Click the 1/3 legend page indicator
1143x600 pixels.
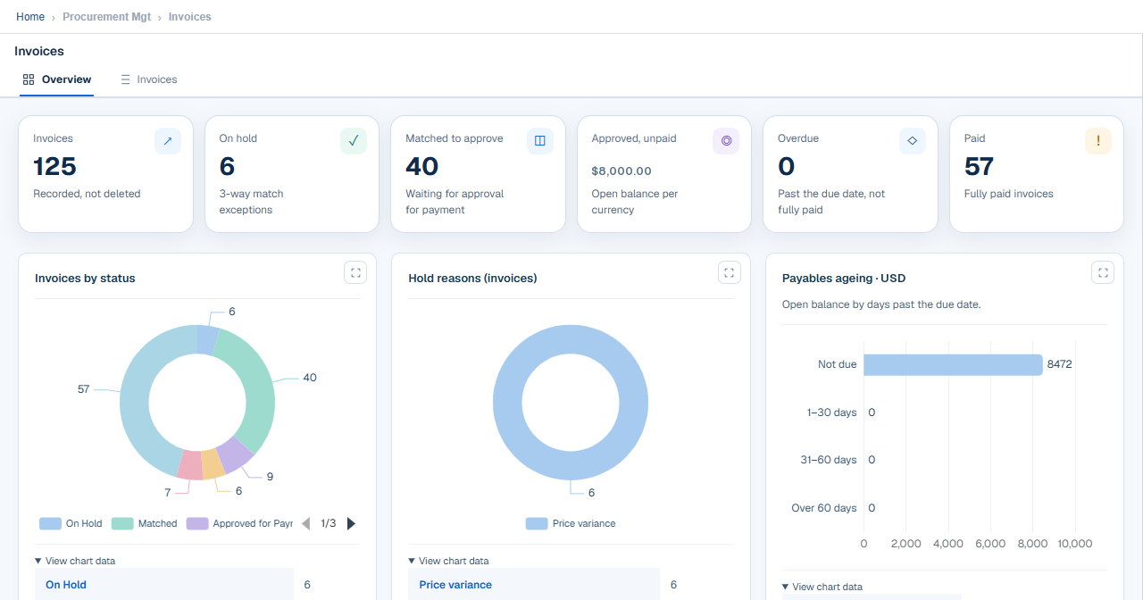(329, 523)
